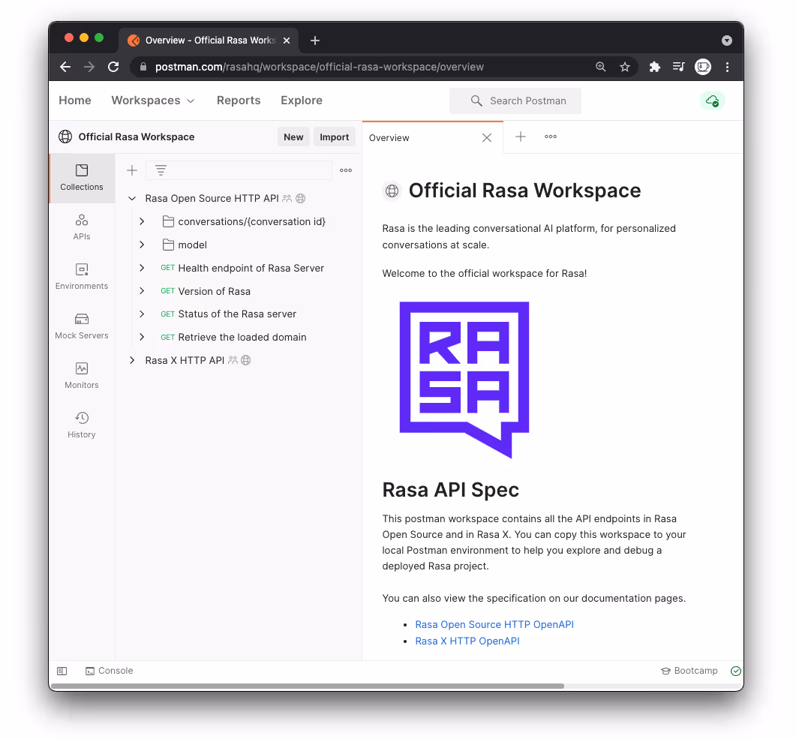Toggle the sidebar icon in the status bar
The height and width of the screenshot is (739, 796).
point(62,671)
